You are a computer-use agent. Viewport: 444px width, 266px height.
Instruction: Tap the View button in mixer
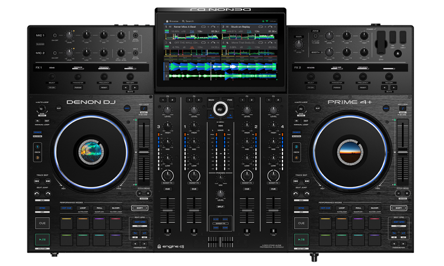[x=220, y=126]
